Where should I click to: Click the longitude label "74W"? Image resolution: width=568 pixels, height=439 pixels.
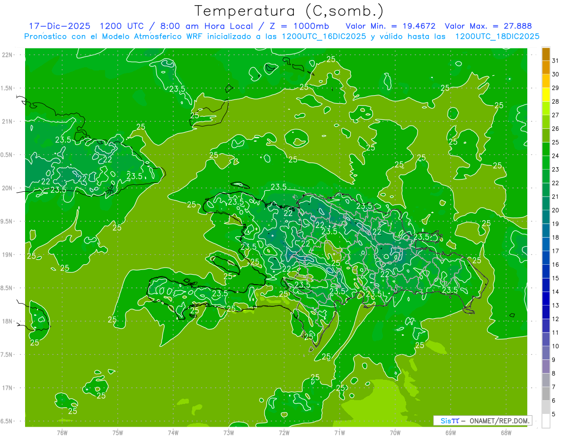[x=173, y=432]
